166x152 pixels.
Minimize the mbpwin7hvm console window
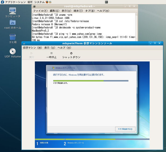click(x=150, y=44)
